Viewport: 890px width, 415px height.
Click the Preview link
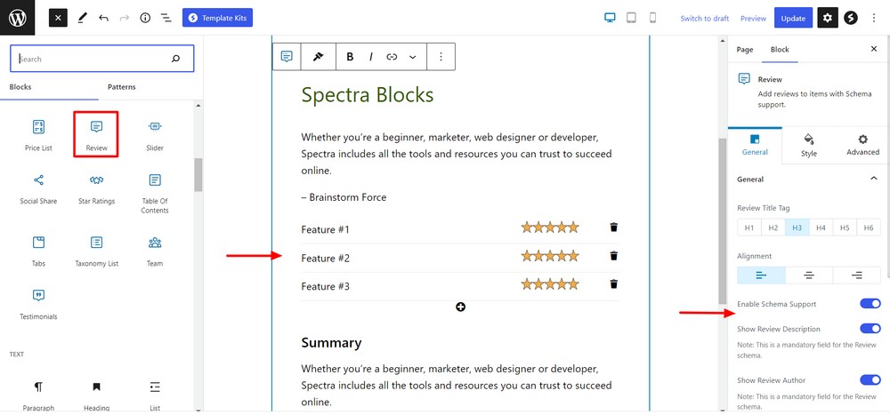[753, 19]
